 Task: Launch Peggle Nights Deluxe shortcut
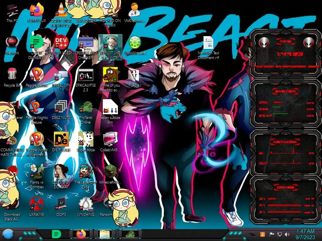(x=36, y=112)
